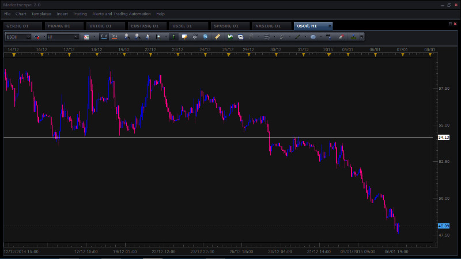Select the cursor pointer mode icon
The height and width of the screenshot is (259, 461).
(x=148, y=37)
